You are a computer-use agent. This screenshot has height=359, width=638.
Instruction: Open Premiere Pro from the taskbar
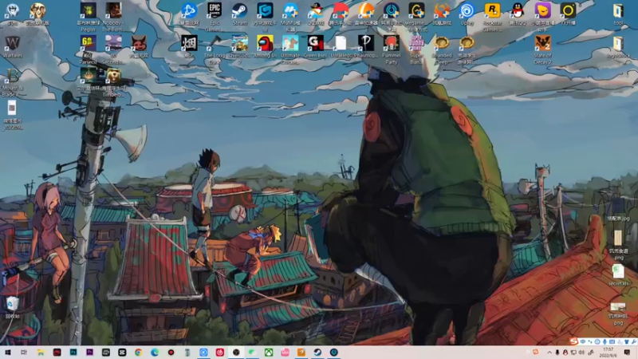[89, 353]
